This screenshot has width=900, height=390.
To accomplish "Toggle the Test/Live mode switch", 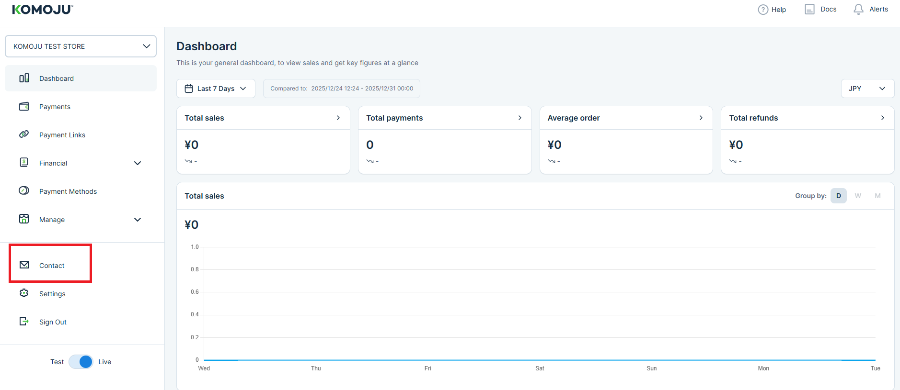I will click(81, 362).
